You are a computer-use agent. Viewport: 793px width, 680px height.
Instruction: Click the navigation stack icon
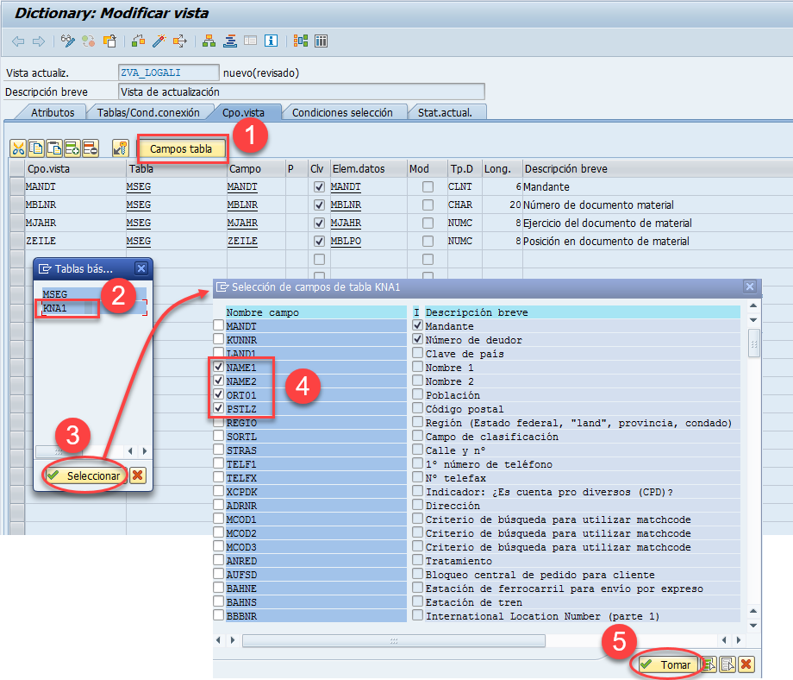(230, 41)
